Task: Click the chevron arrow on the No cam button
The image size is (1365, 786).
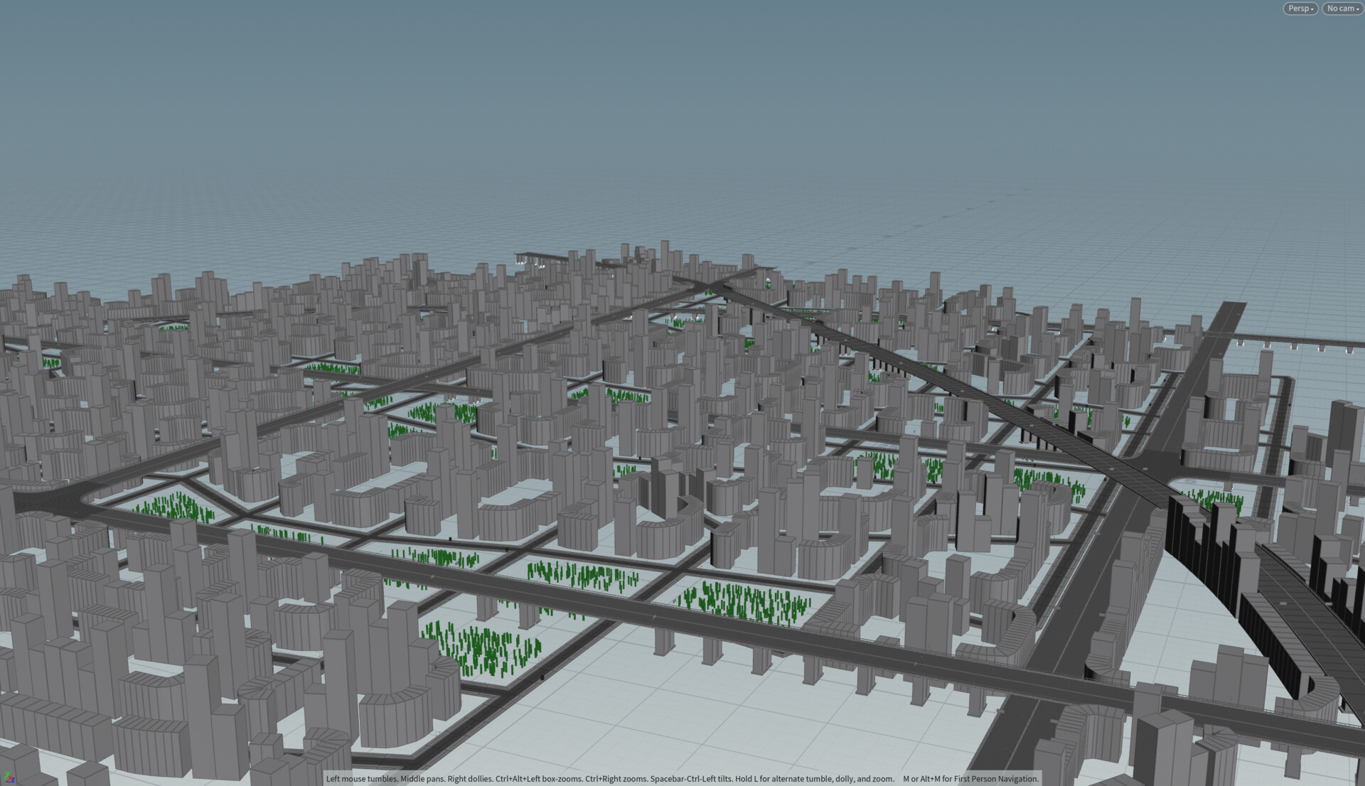Action: point(1356,9)
